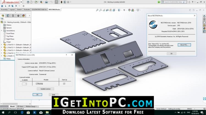Image resolution: width=206 pixels, height=115 pixels.
Task: Click the Apply Scene icon
Action: [x=133, y=10]
